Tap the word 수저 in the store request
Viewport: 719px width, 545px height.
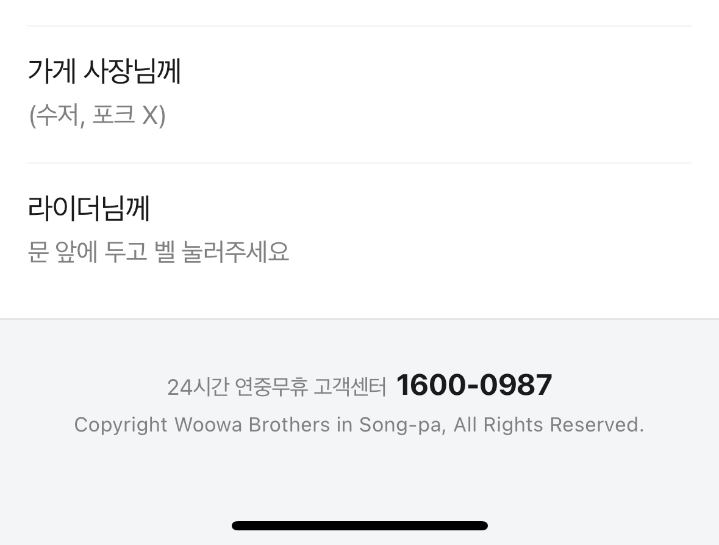[x=56, y=115]
